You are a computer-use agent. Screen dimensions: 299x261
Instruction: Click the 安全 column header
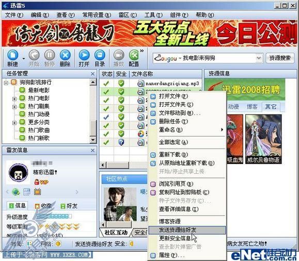tap(121, 74)
